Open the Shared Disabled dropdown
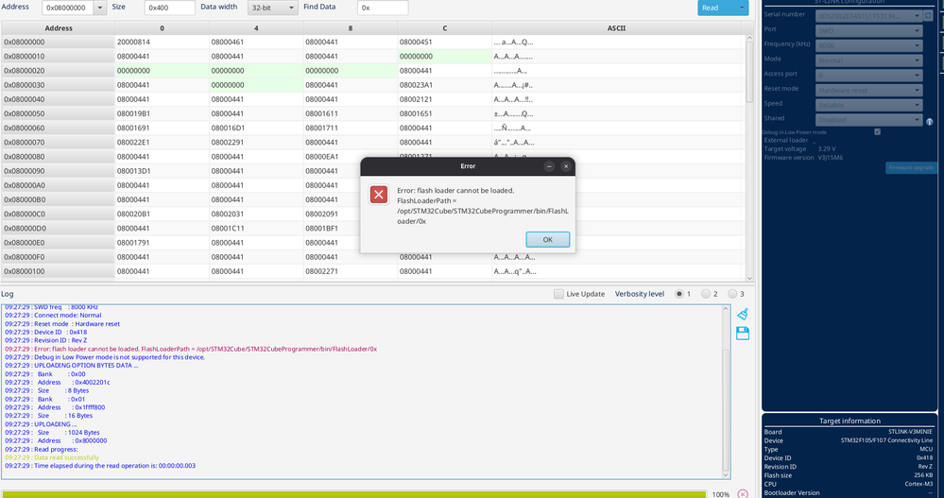 click(868, 120)
